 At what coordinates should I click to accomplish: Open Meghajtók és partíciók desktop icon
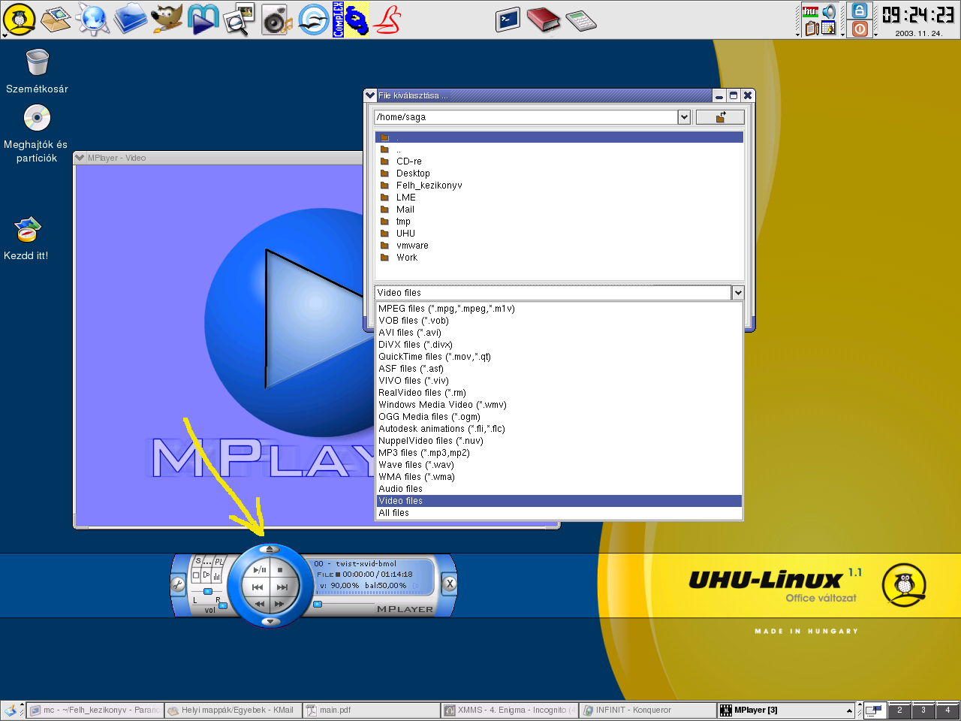(36, 134)
